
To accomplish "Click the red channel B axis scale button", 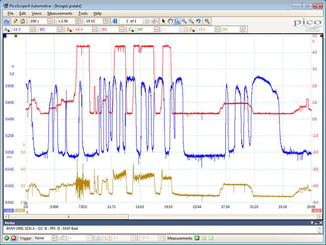I will coord(316,211).
